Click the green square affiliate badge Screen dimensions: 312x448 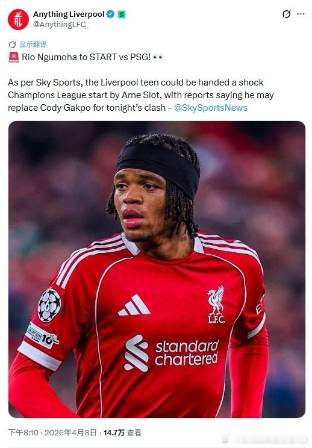click(122, 14)
